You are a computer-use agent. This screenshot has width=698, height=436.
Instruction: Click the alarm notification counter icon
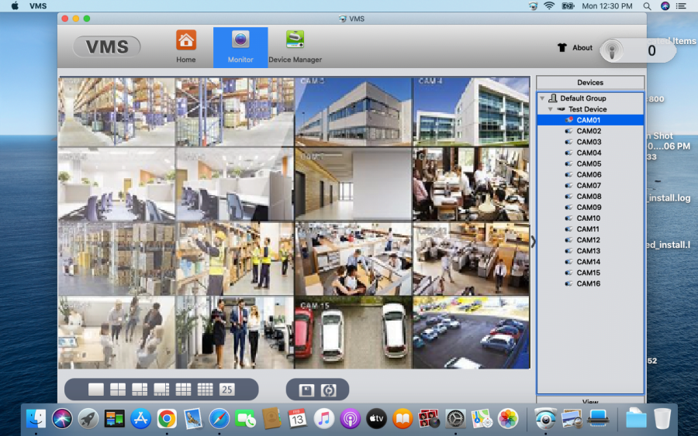(613, 51)
